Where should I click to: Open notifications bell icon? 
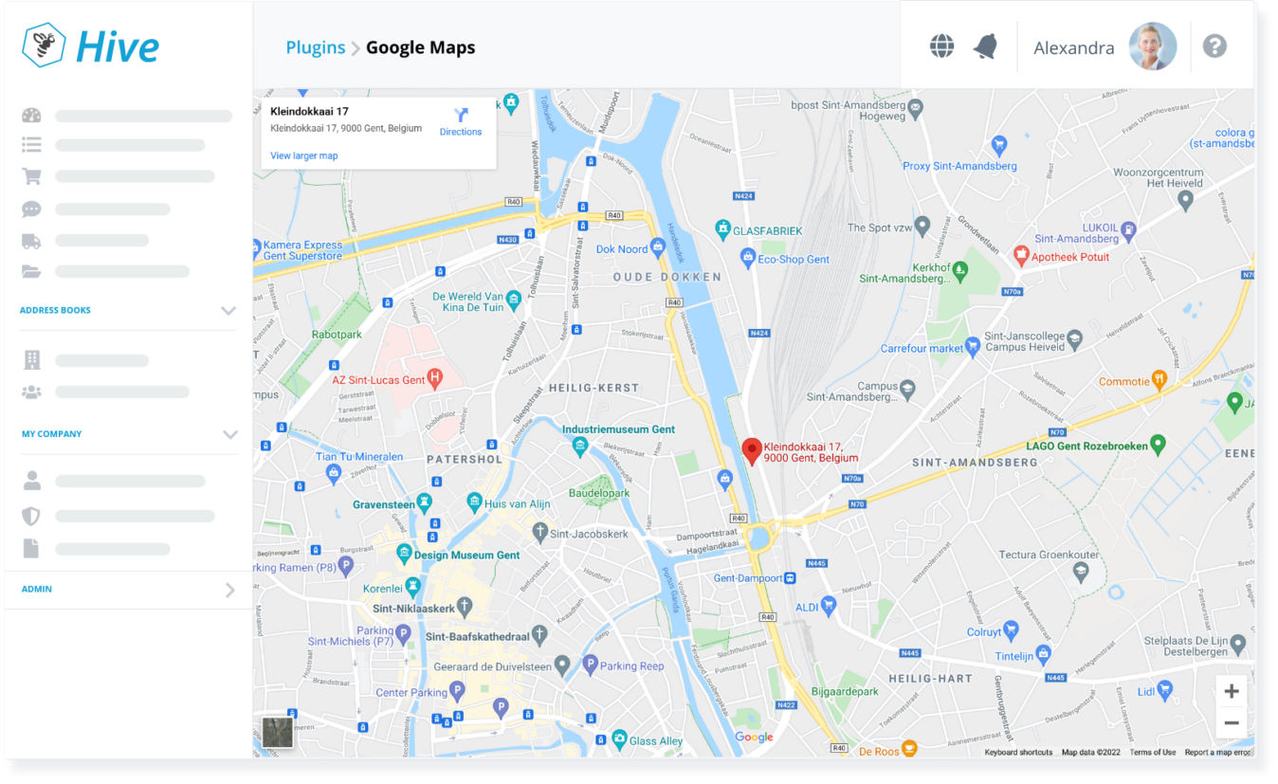(986, 46)
